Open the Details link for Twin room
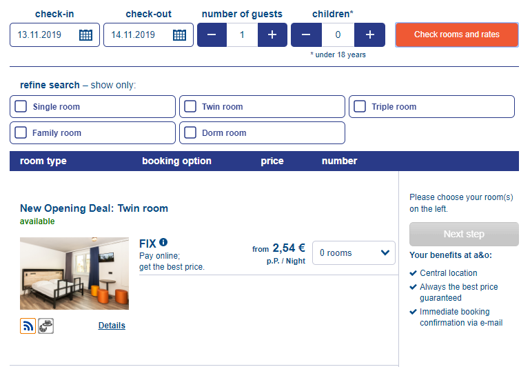Image resolution: width=530 pixels, height=367 pixels. 112,326
